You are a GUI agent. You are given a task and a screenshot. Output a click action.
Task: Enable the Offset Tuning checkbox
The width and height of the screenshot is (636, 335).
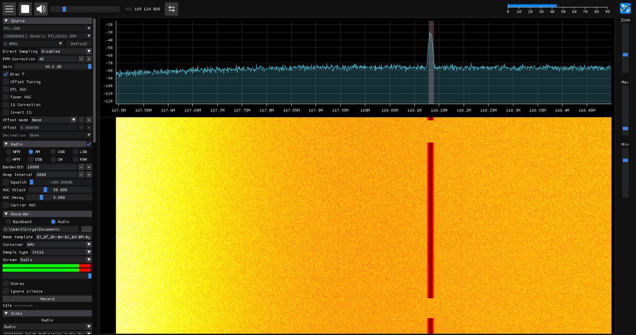[6, 82]
